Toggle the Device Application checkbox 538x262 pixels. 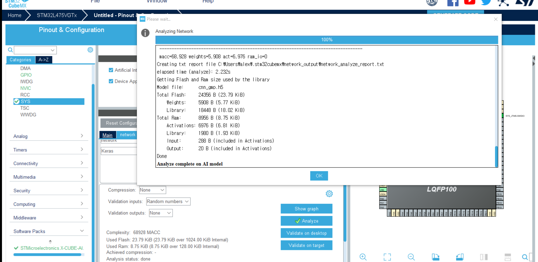[111, 81]
